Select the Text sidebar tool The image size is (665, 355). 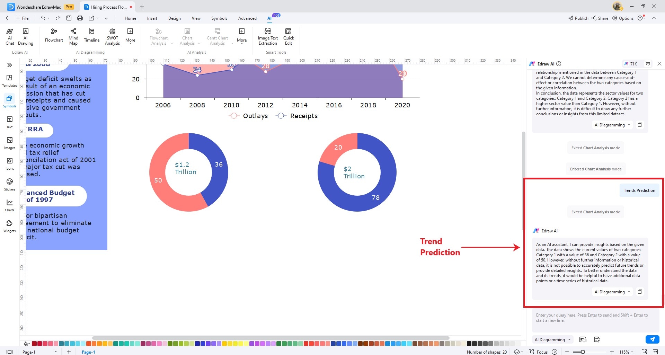[x=9, y=122]
